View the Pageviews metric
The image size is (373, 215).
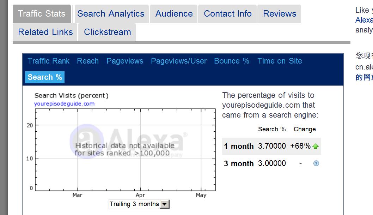[125, 61]
